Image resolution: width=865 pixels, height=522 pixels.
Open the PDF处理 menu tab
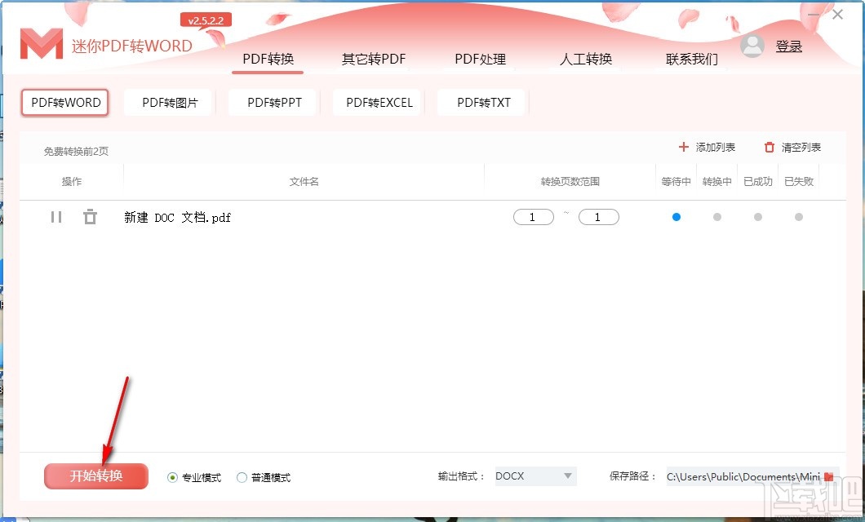pyautogui.click(x=481, y=59)
